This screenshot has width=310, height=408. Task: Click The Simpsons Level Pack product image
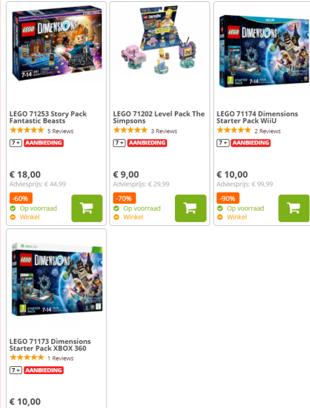pyautogui.click(x=159, y=40)
